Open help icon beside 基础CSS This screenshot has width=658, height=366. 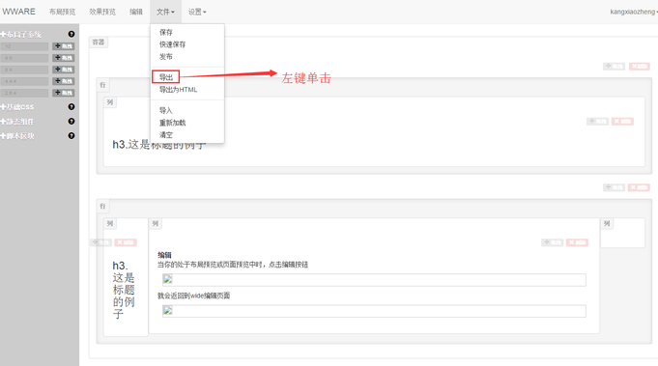tap(72, 107)
